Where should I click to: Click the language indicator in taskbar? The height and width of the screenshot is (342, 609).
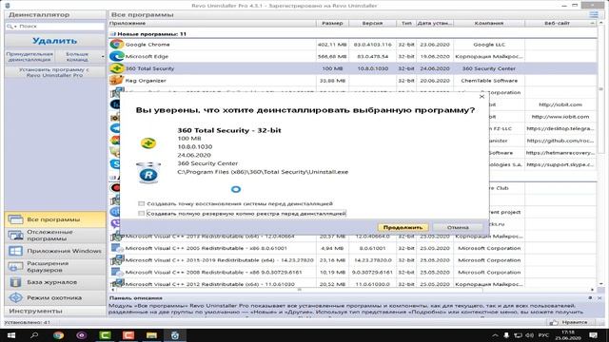pos(543,335)
